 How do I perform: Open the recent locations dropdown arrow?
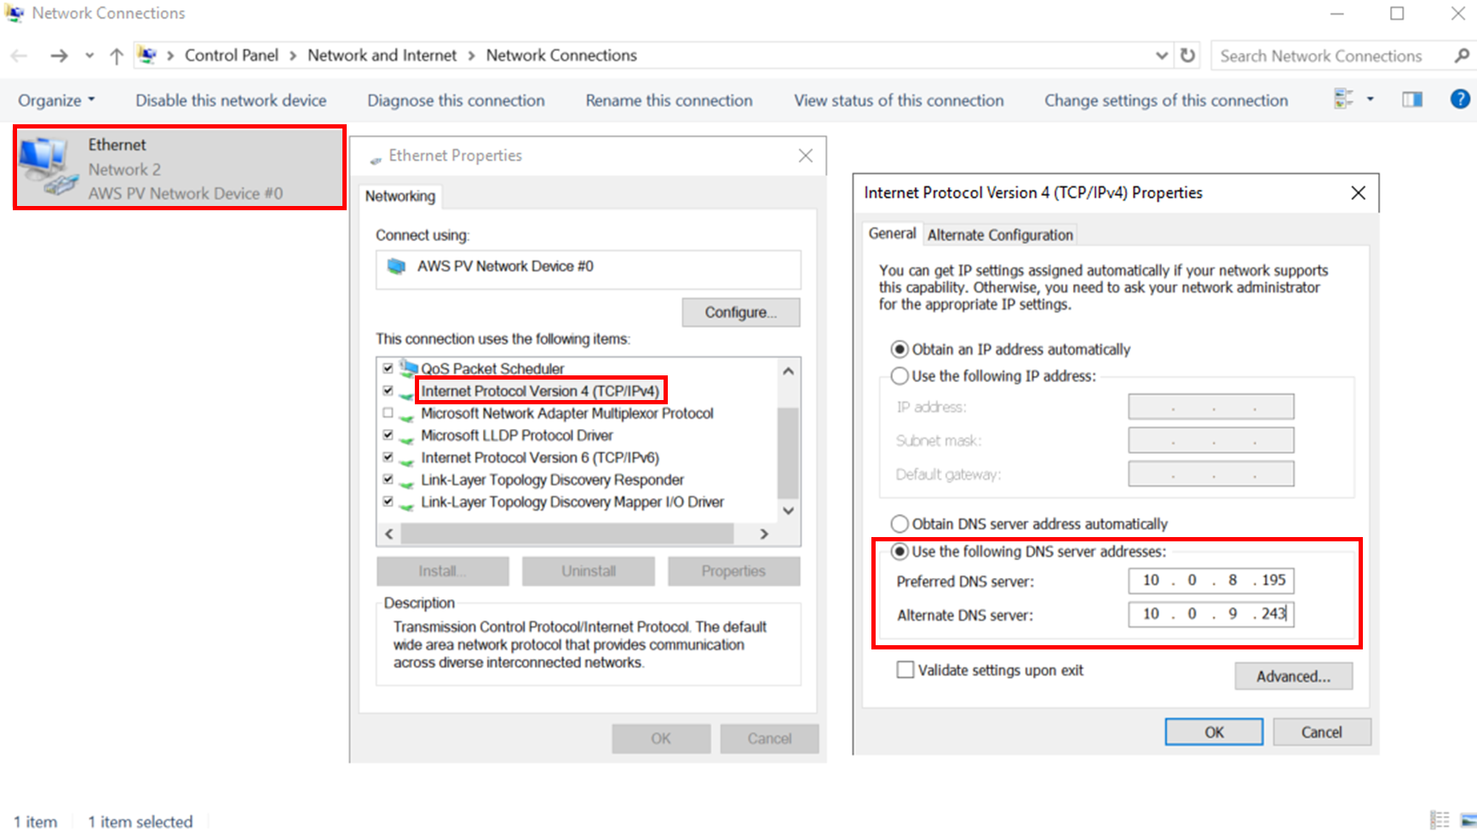click(x=89, y=56)
